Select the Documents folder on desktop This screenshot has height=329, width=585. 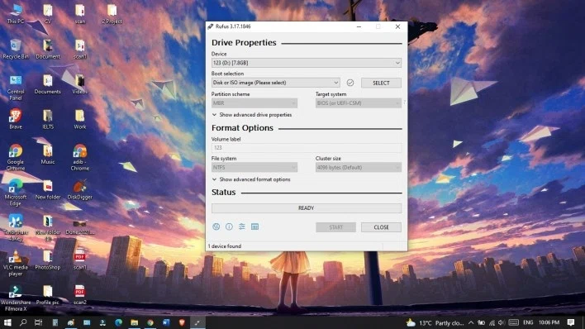(47, 84)
